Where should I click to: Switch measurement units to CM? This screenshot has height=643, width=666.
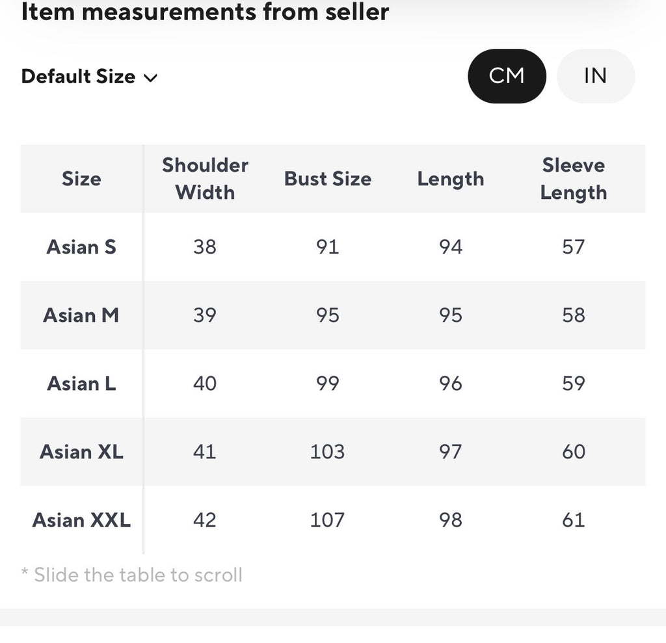pos(507,76)
